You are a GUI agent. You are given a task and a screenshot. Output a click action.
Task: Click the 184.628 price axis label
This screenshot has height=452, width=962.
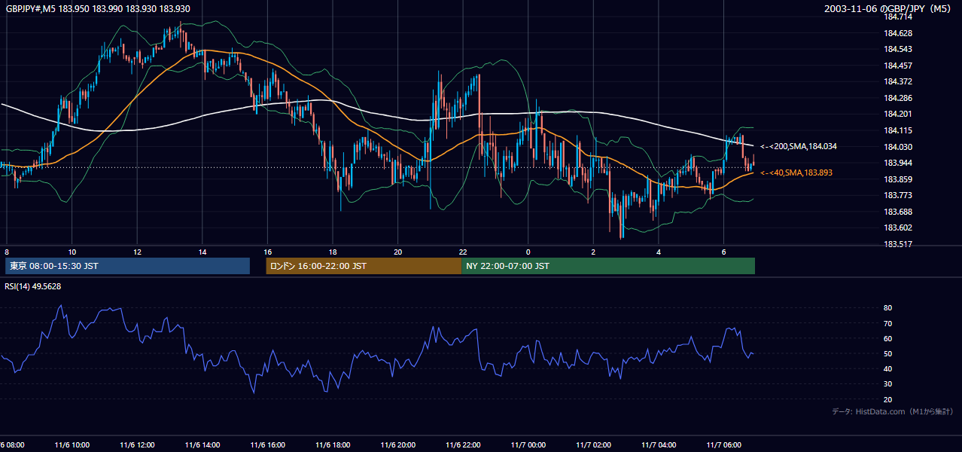point(898,33)
